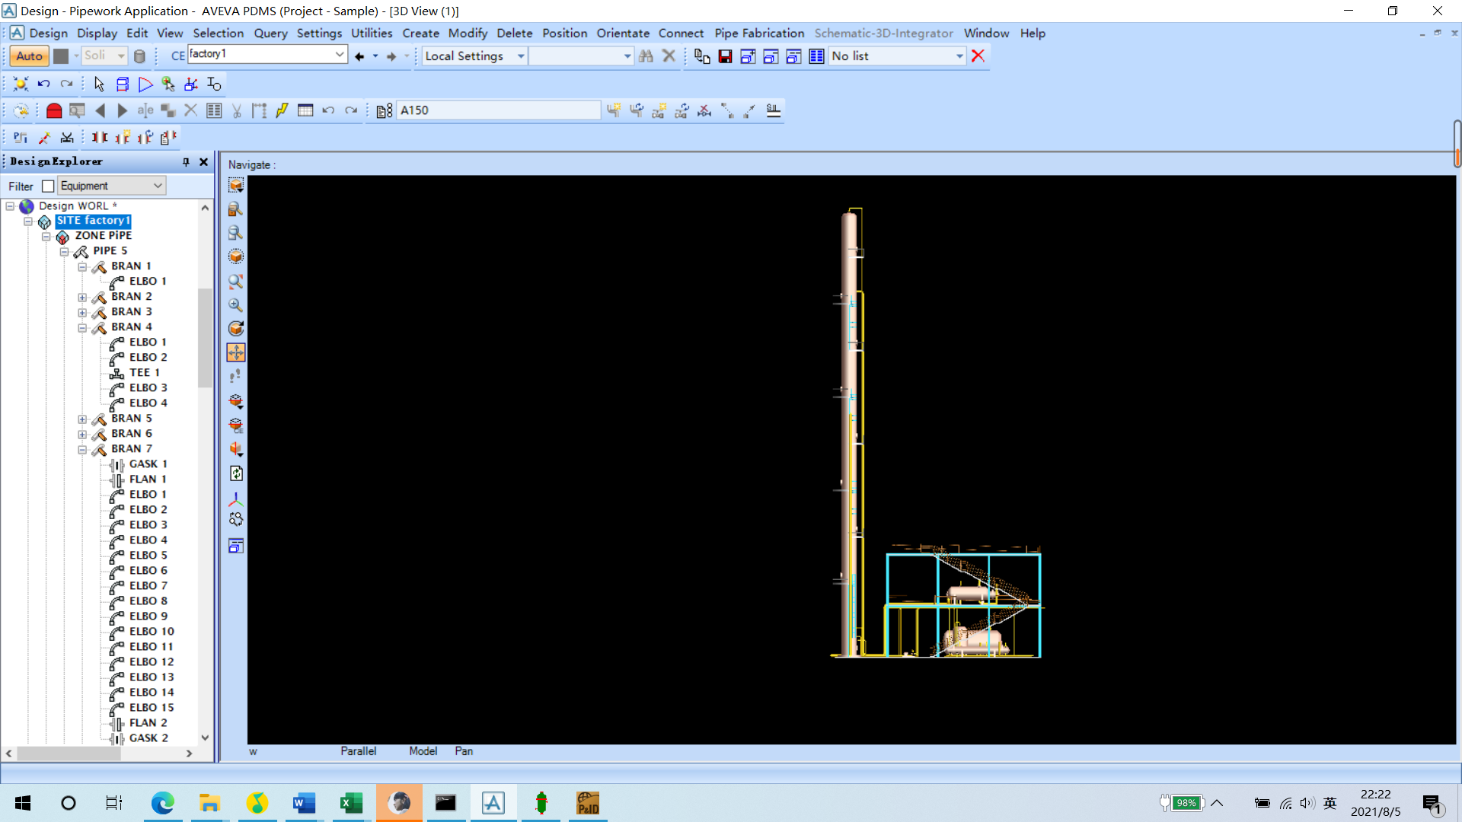Click the rotate view cube icon
Screen dimensions: 1462x822
click(x=236, y=329)
